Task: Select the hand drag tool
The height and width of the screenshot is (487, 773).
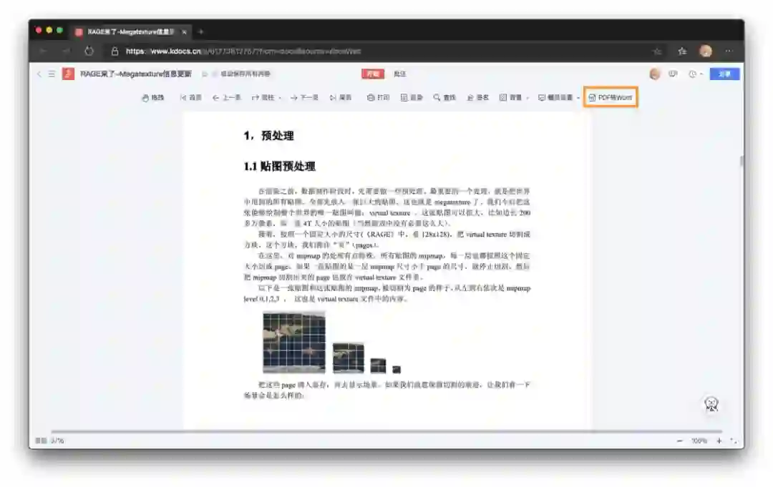Action: [153, 97]
